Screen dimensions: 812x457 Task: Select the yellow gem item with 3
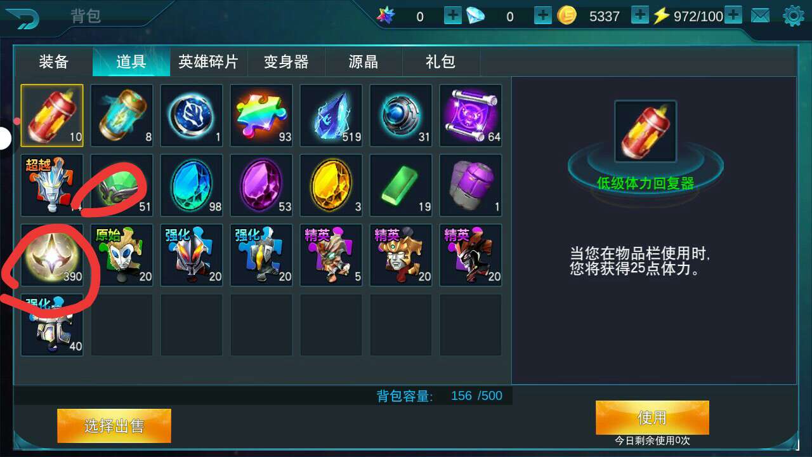tap(331, 185)
